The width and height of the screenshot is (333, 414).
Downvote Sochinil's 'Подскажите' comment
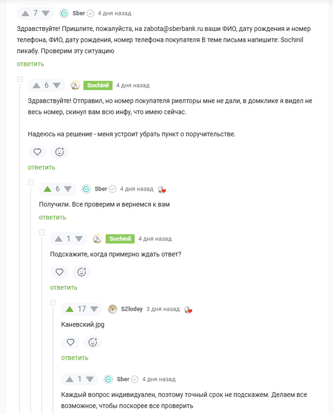pos(79,239)
